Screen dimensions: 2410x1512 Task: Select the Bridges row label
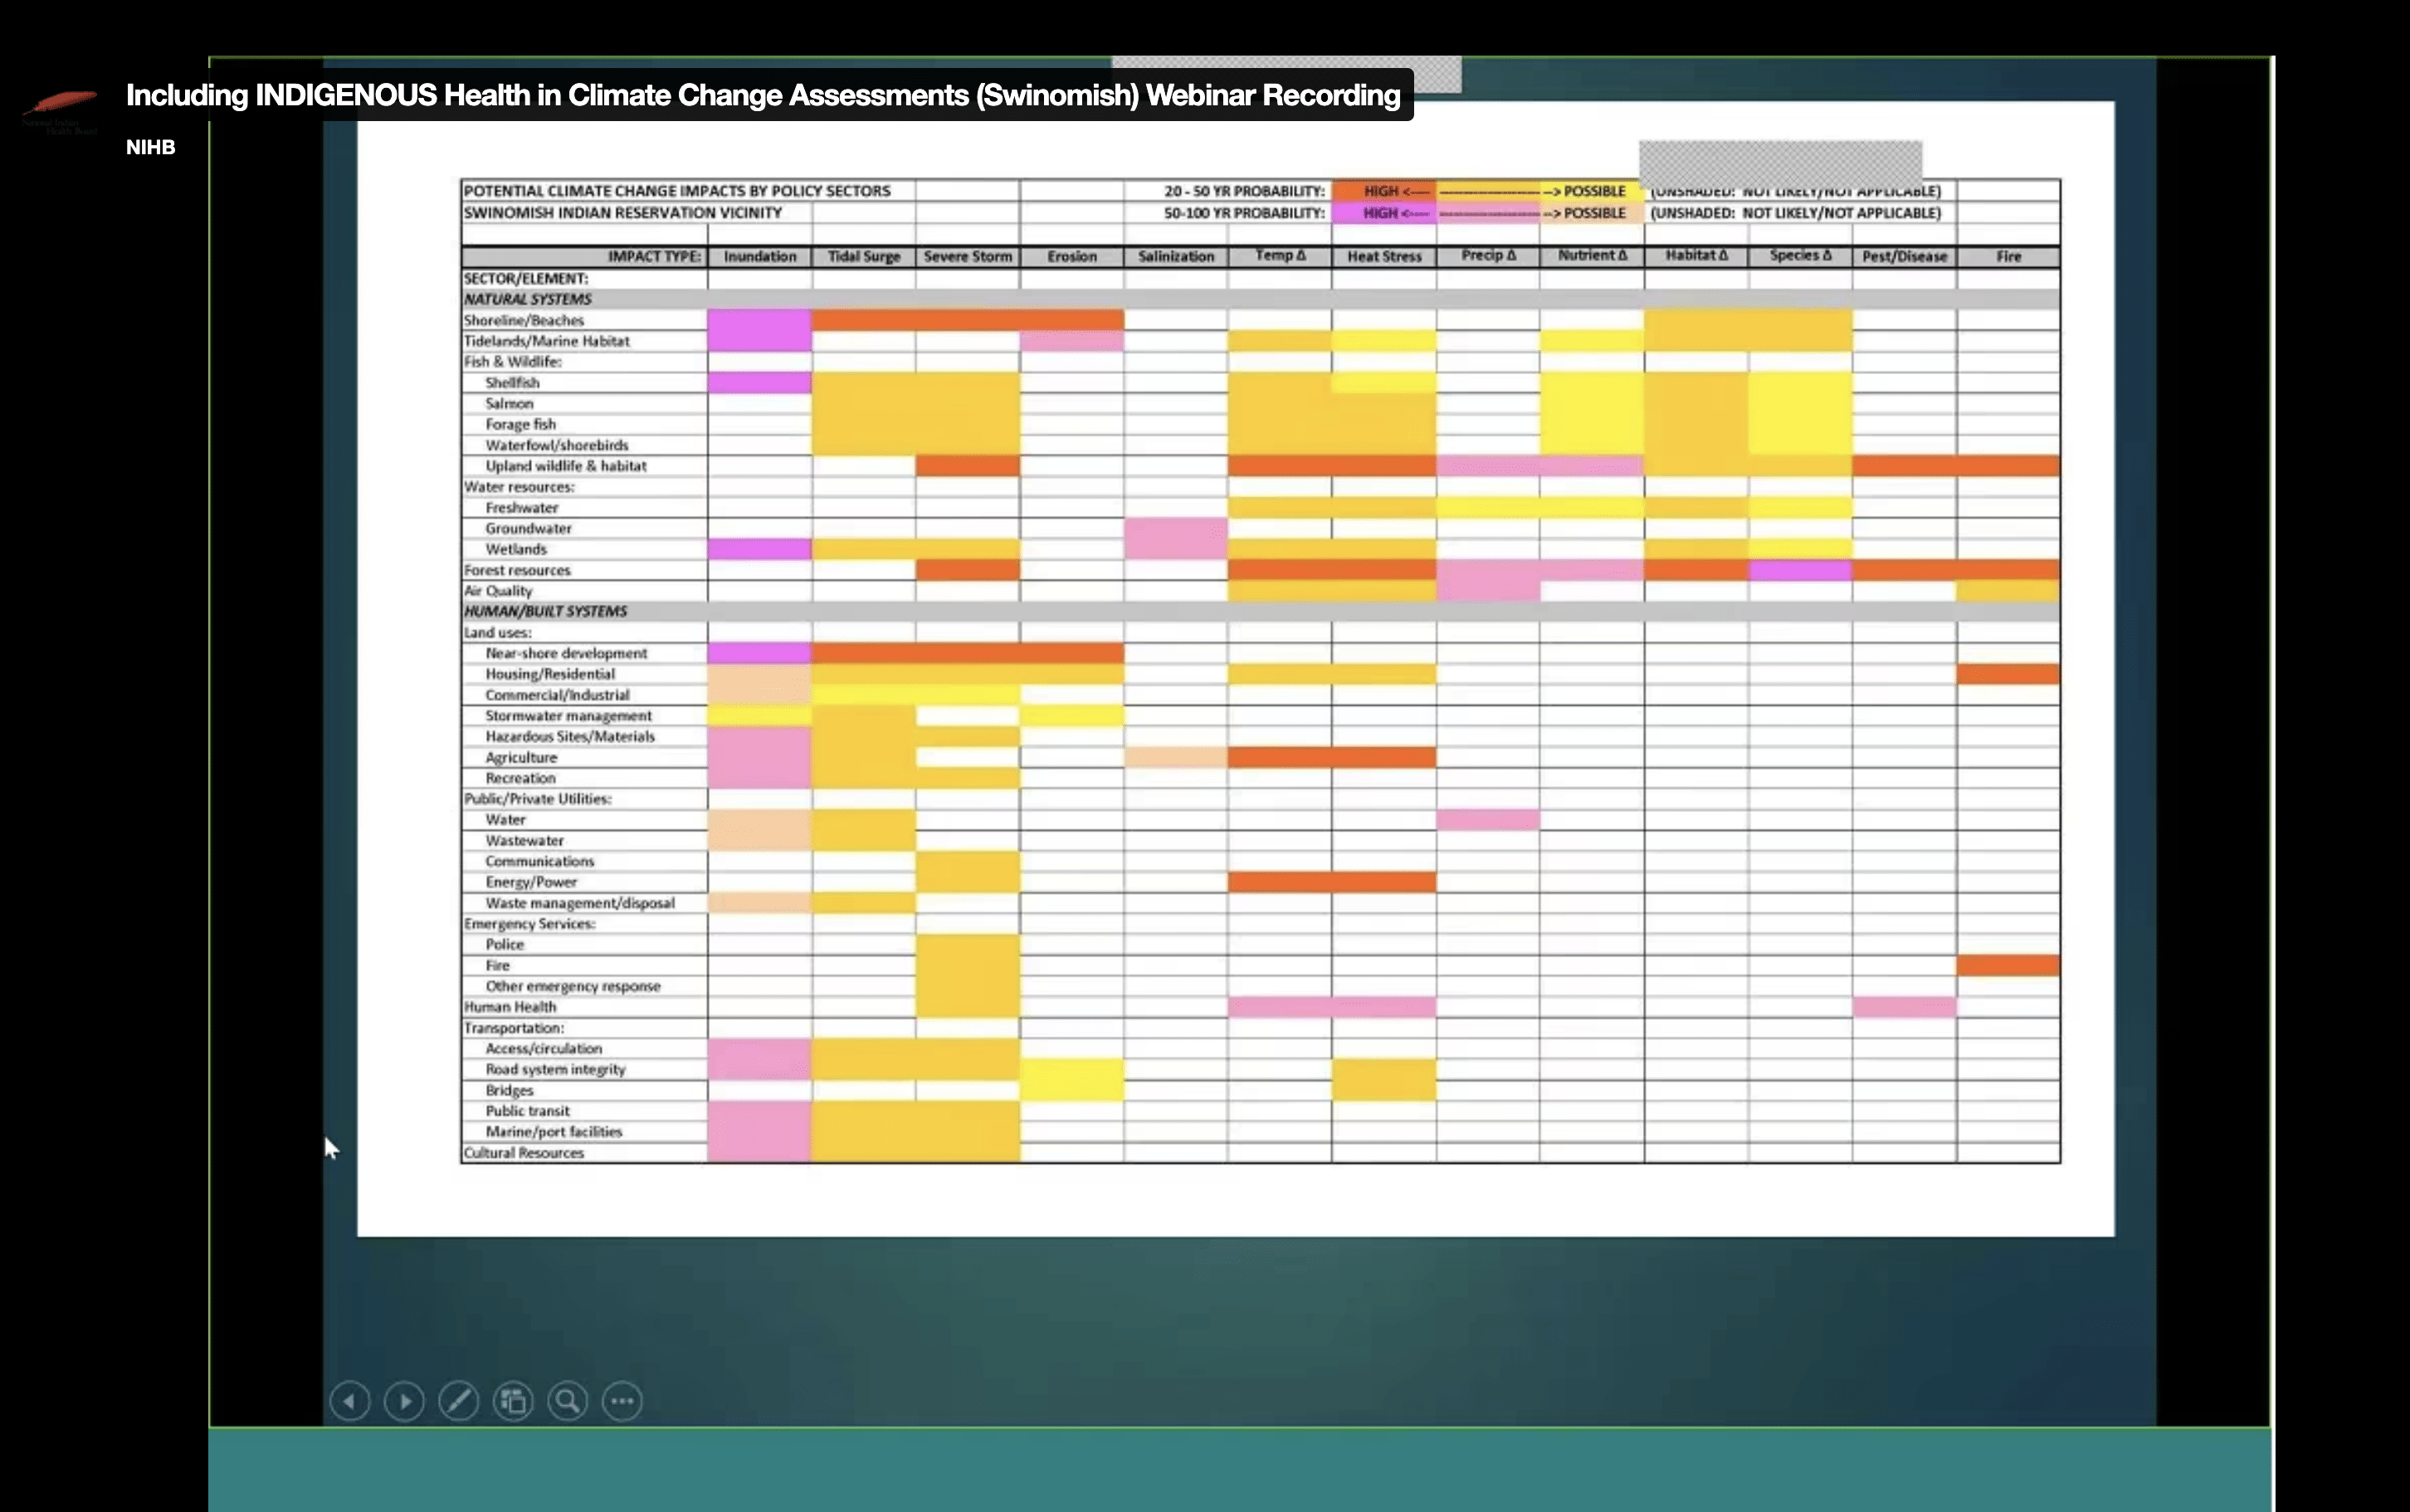tap(510, 1090)
